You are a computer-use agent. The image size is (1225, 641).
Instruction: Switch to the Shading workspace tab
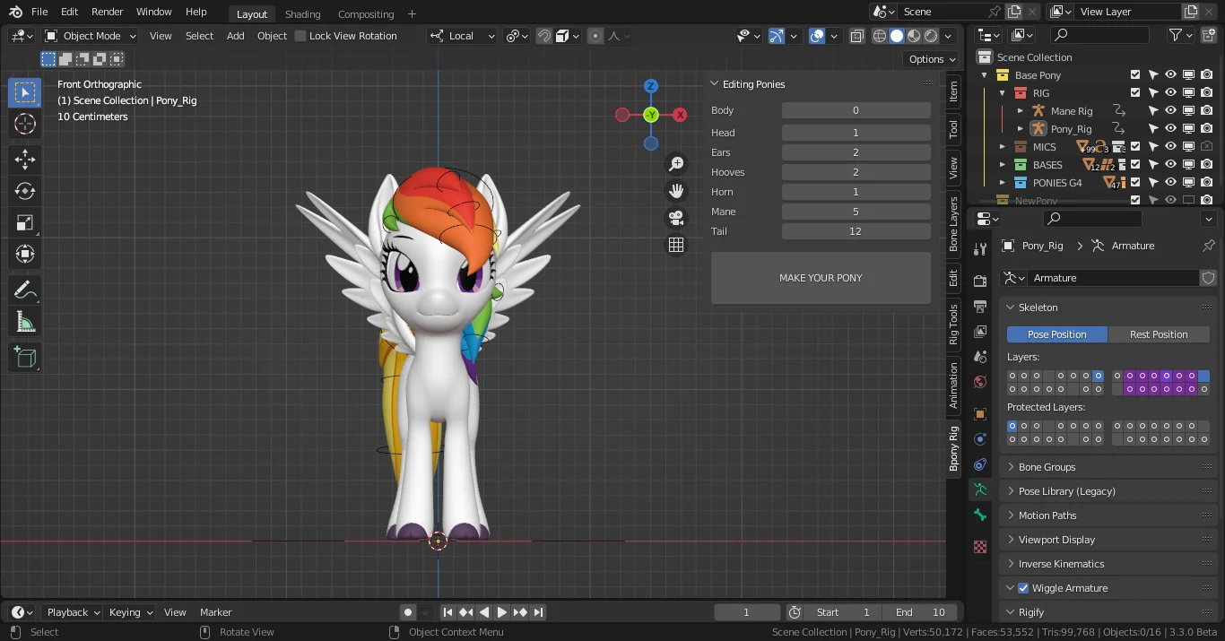302,13
